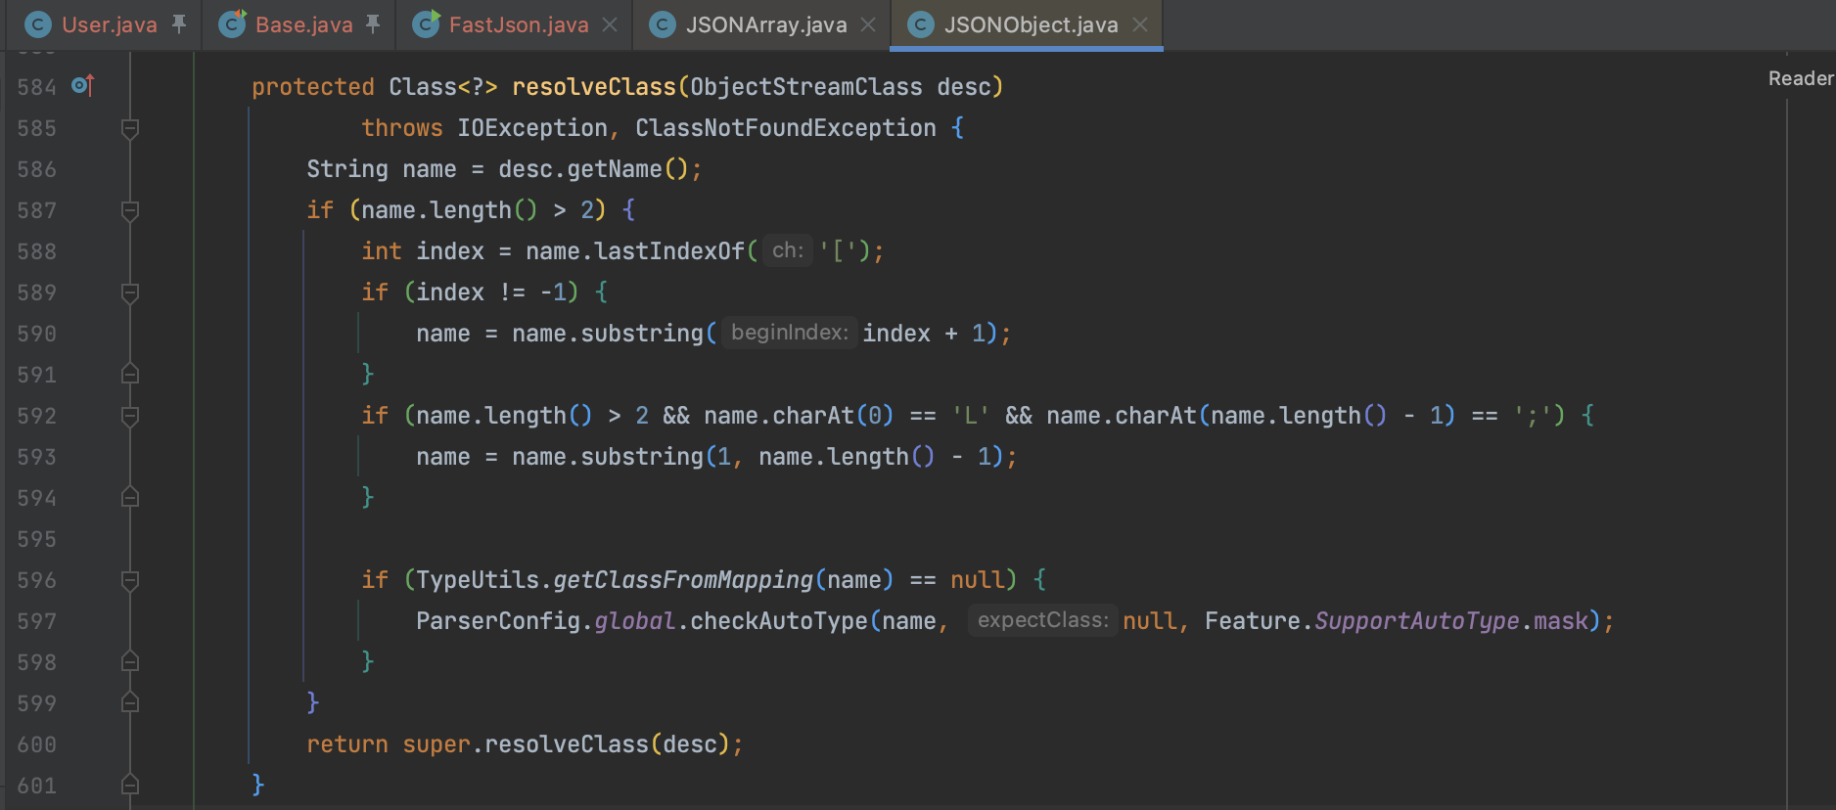Screen dimensions: 1836x810
Task: Click the 'beginIndex:' parameter hint
Action: point(790,333)
